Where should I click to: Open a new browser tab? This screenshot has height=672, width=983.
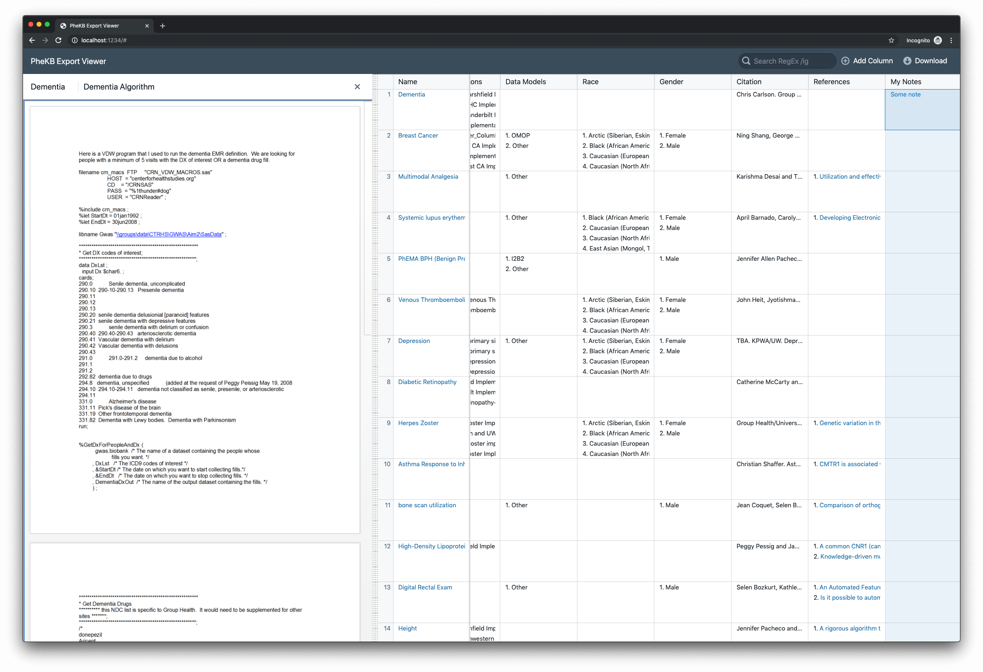click(x=162, y=26)
